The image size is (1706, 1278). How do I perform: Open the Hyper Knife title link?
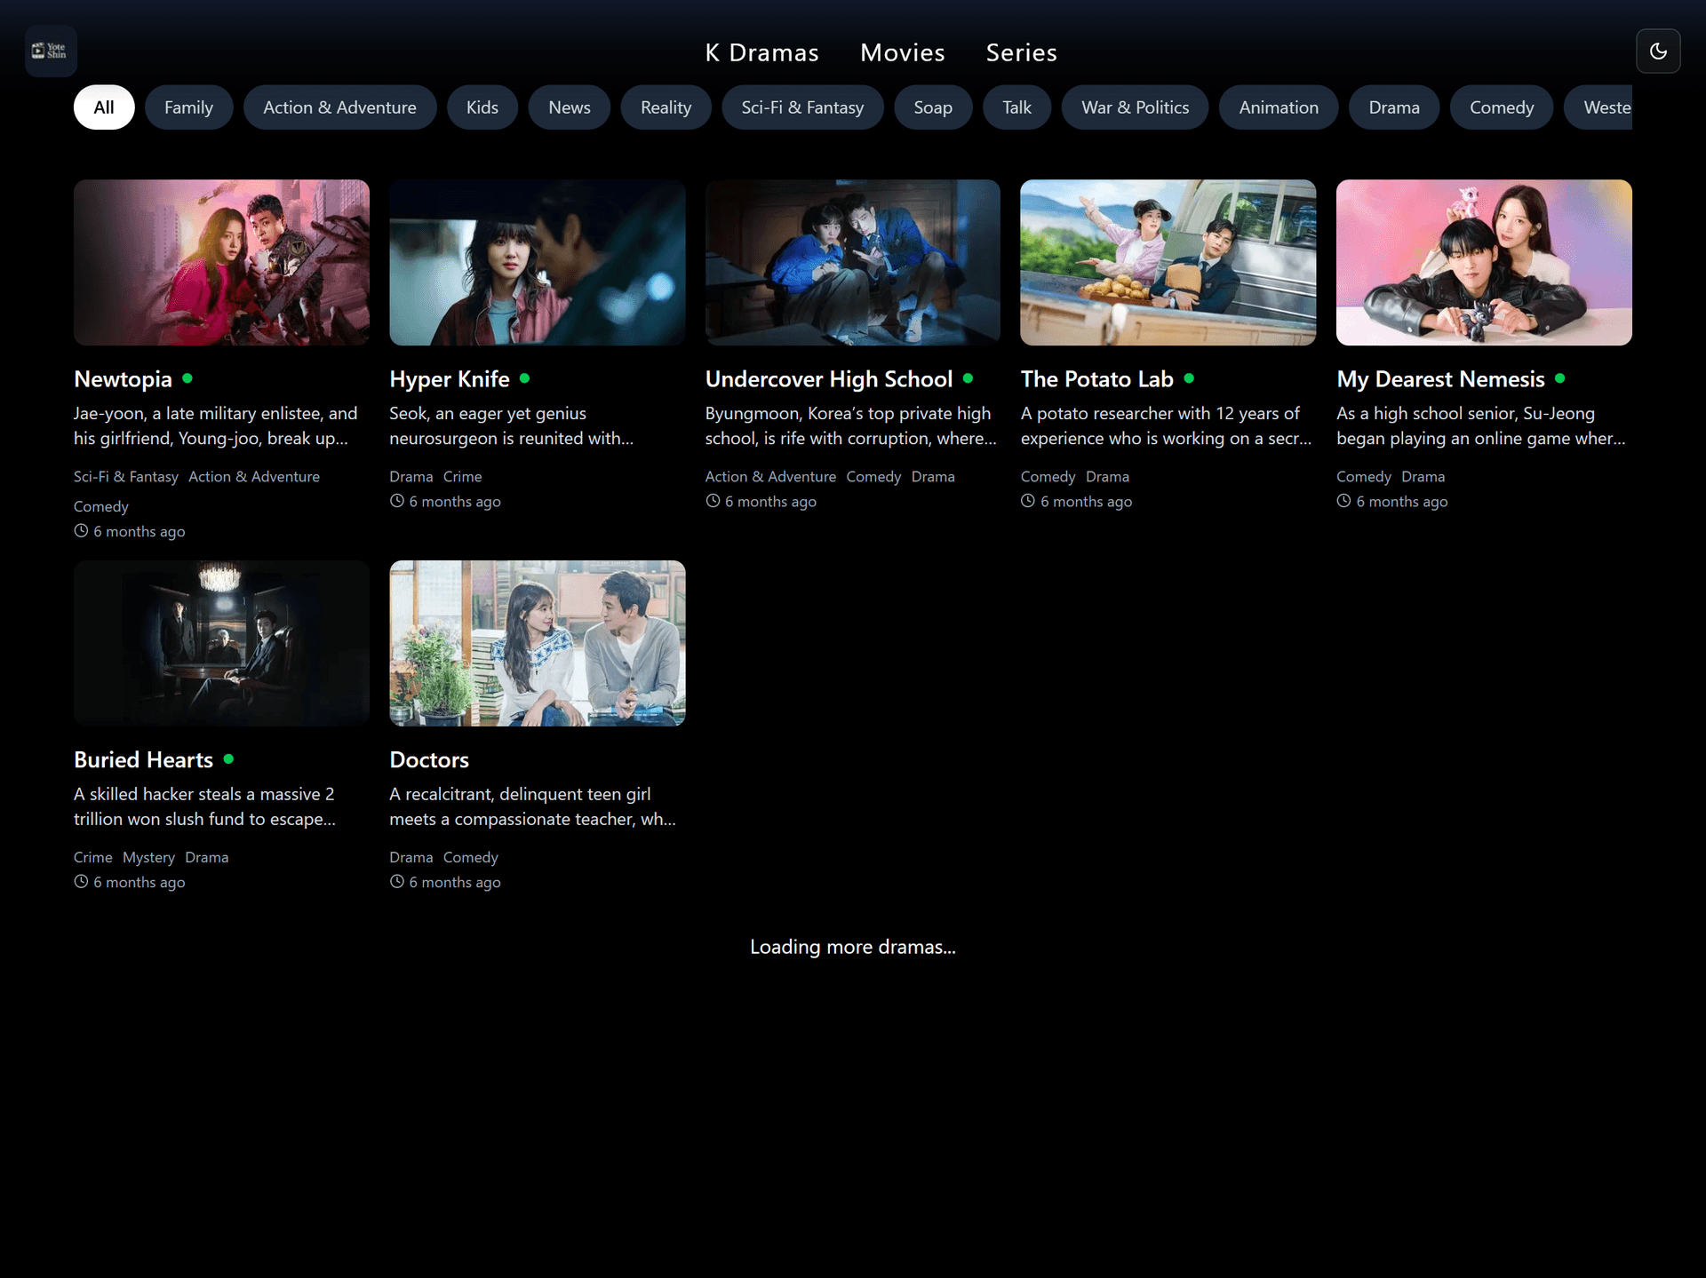pyautogui.click(x=449, y=379)
